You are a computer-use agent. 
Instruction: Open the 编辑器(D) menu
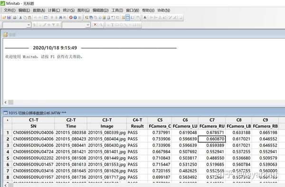[x=101, y=10]
